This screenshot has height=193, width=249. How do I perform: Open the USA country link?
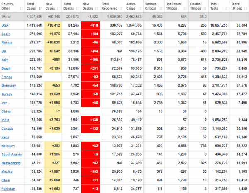tap(5, 25)
